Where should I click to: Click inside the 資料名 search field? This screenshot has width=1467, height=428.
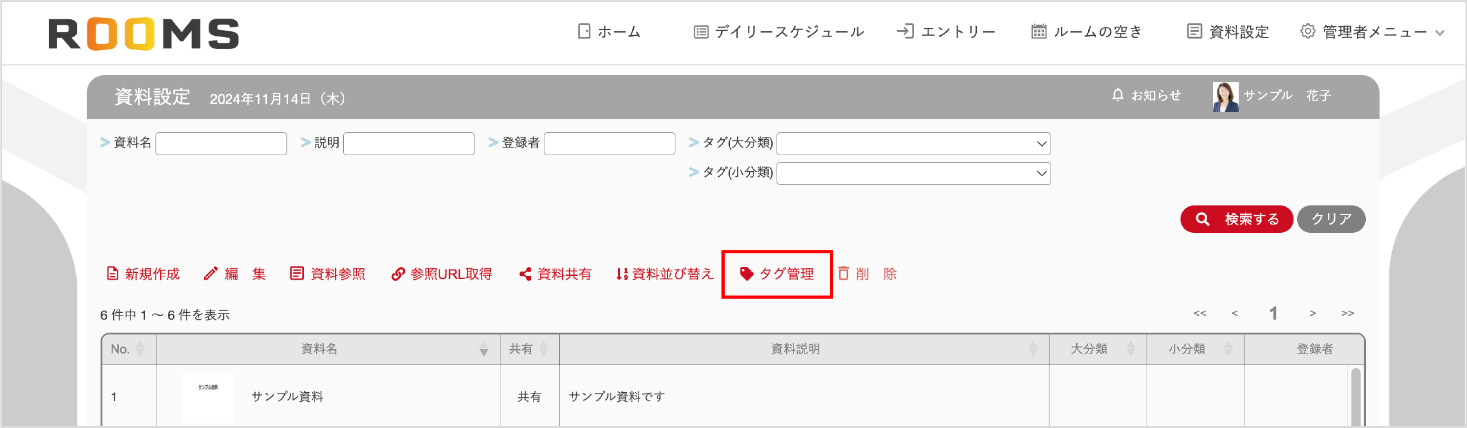pyautogui.click(x=221, y=143)
